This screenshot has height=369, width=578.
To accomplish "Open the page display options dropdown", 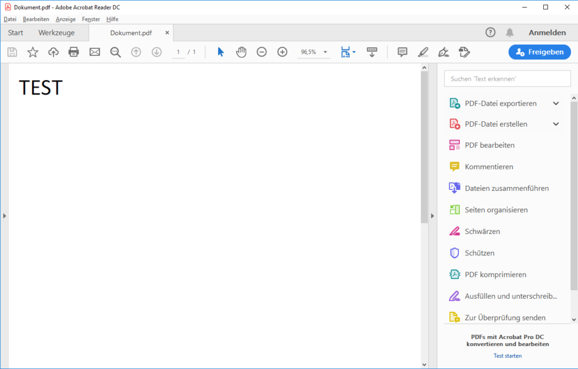I will 353,52.
